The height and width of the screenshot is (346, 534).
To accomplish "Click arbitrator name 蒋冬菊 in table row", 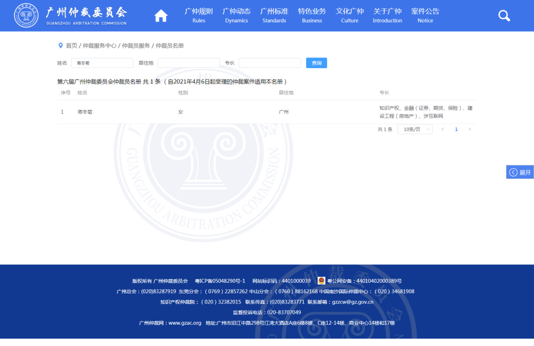I will 85,112.
